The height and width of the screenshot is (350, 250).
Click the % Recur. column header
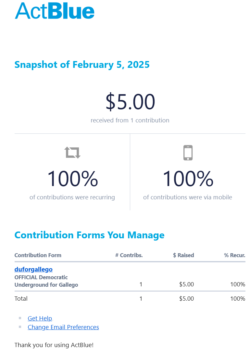(x=234, y=255)
